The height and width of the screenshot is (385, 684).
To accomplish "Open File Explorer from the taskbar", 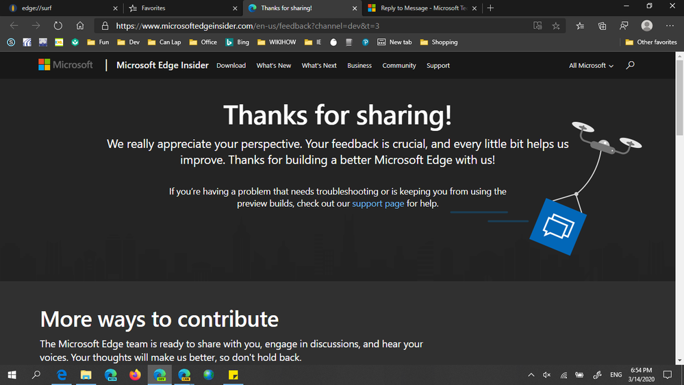I will click(x=86, y=375).
